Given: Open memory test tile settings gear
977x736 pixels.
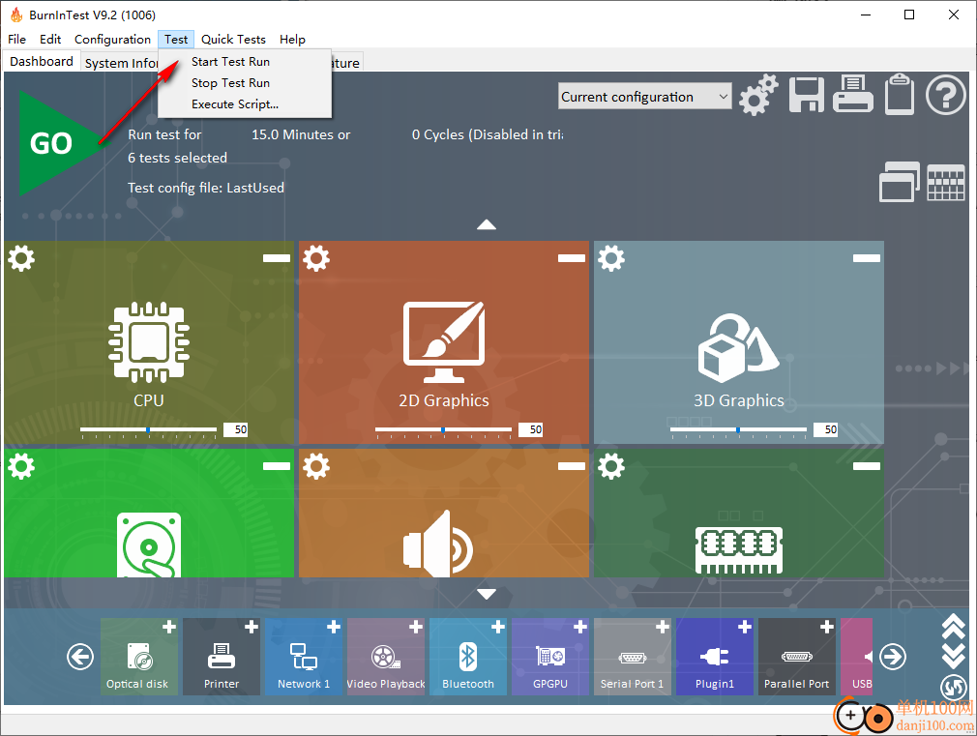Looking at the screenshot, I should click(611, 466).
